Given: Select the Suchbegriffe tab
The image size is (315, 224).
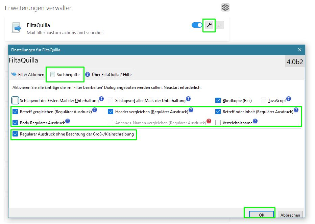Looking at the screenshot, I should 65,75.
